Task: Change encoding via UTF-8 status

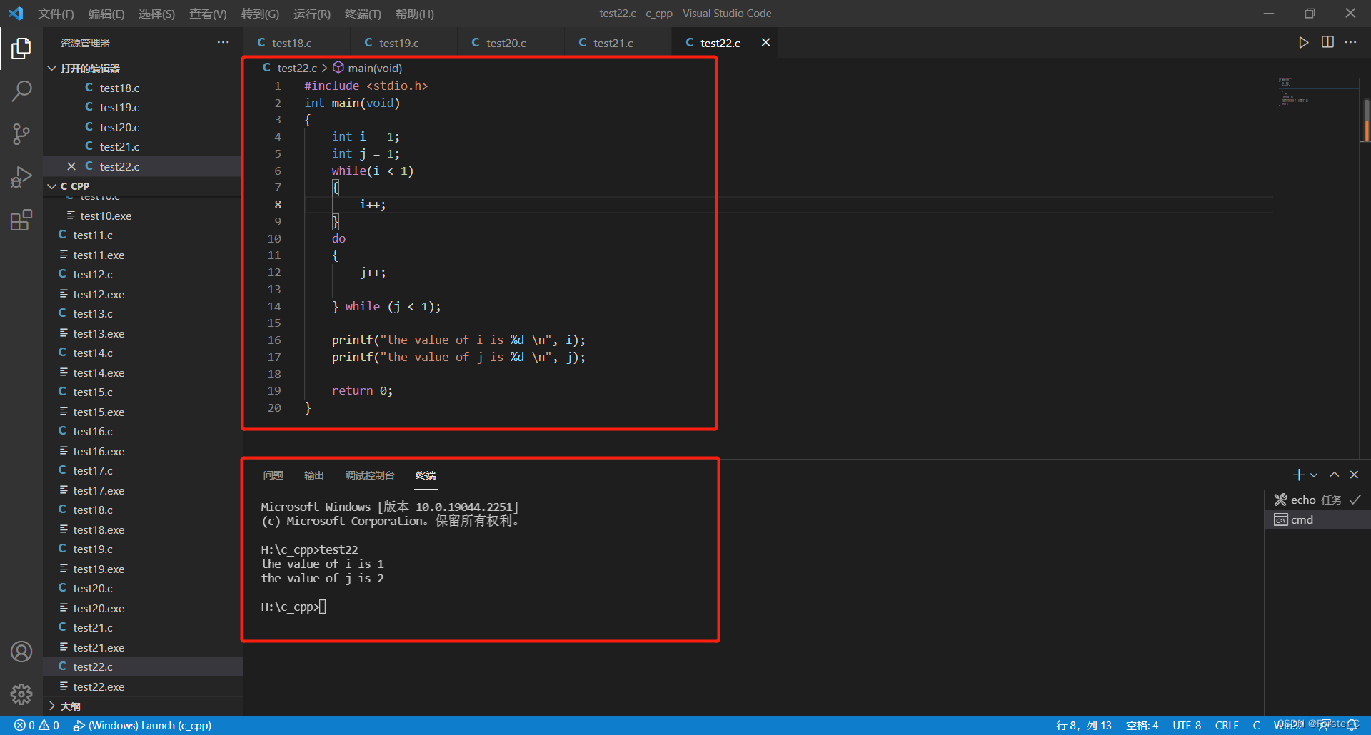Action: coord(1187,726)
